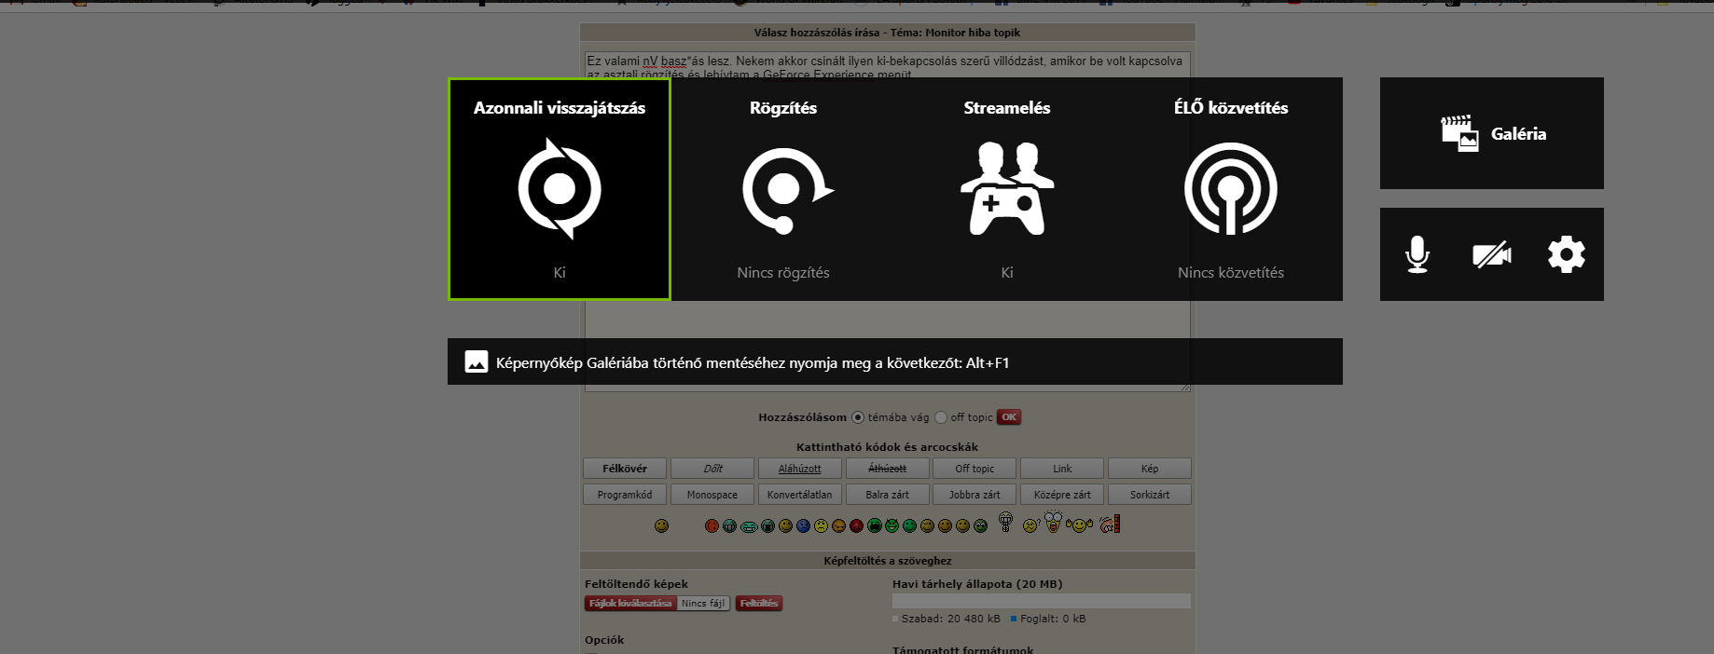Select the "off topic" radio option
Image resolution: width=1714 pixels, height=654 pixels.
[x=941, y=417]
